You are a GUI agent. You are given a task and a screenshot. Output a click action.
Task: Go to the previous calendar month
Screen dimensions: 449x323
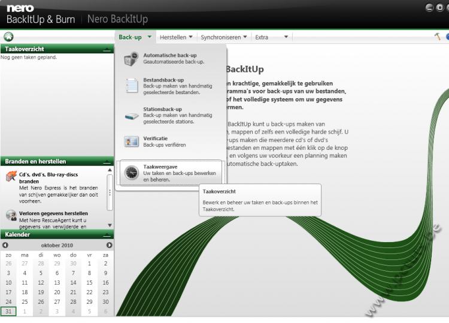(x=5, y=245)
